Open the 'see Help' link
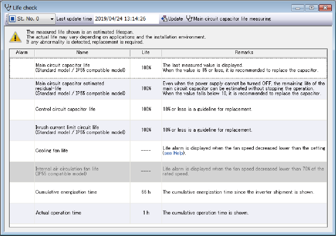The width and height of the screenshot is (336, 236). 173,153
